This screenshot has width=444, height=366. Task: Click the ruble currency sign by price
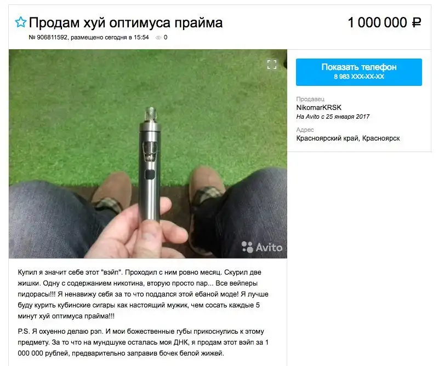point(416,22)
